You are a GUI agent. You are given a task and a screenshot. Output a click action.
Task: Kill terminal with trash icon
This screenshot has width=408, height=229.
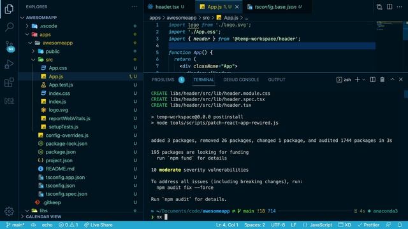[x=382, y=80]
